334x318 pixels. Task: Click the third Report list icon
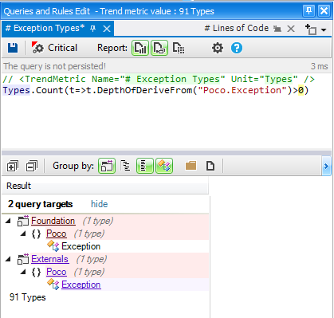179,48
